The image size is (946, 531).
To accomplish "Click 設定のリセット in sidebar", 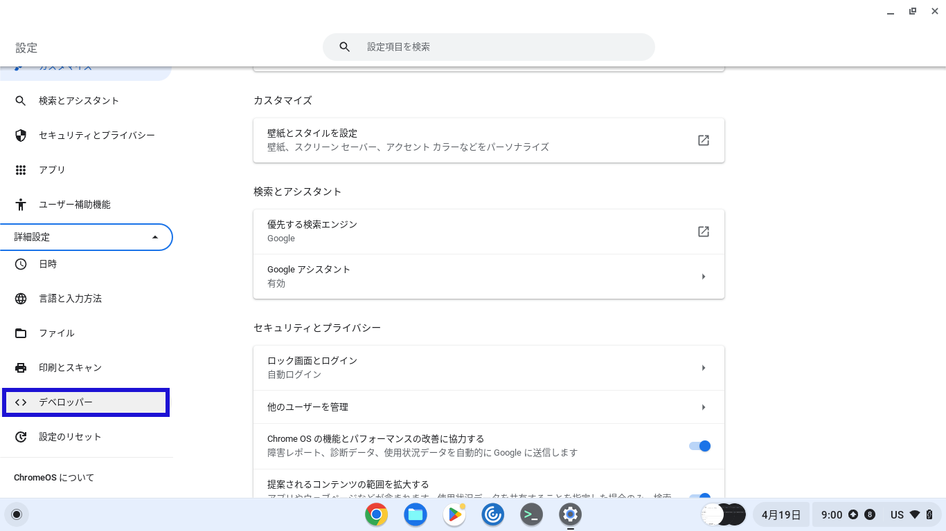I will click(x=70, y=437).
